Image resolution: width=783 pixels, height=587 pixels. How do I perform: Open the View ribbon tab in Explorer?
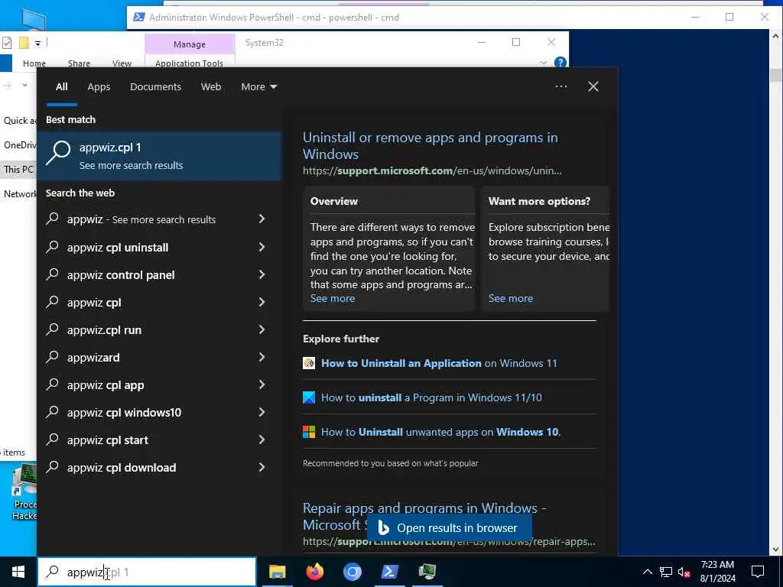pyautogui.click(x=122, y=63)
